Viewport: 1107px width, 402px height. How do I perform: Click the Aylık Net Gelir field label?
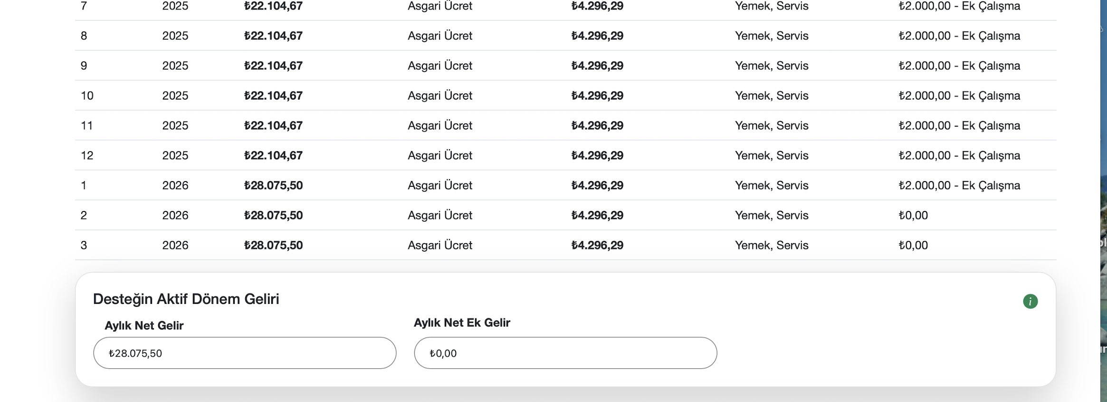coord(144,325)
